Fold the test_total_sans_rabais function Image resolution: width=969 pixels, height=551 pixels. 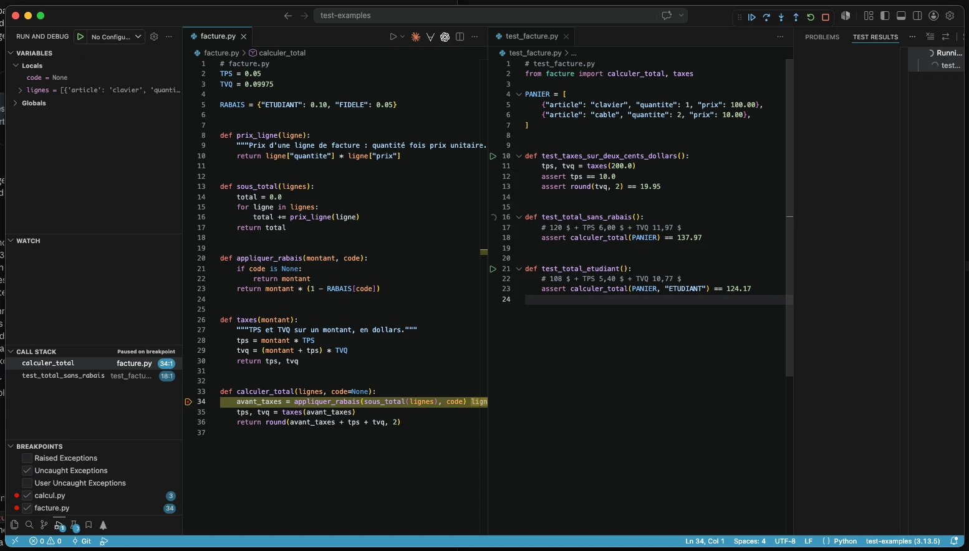click(519, 217)
